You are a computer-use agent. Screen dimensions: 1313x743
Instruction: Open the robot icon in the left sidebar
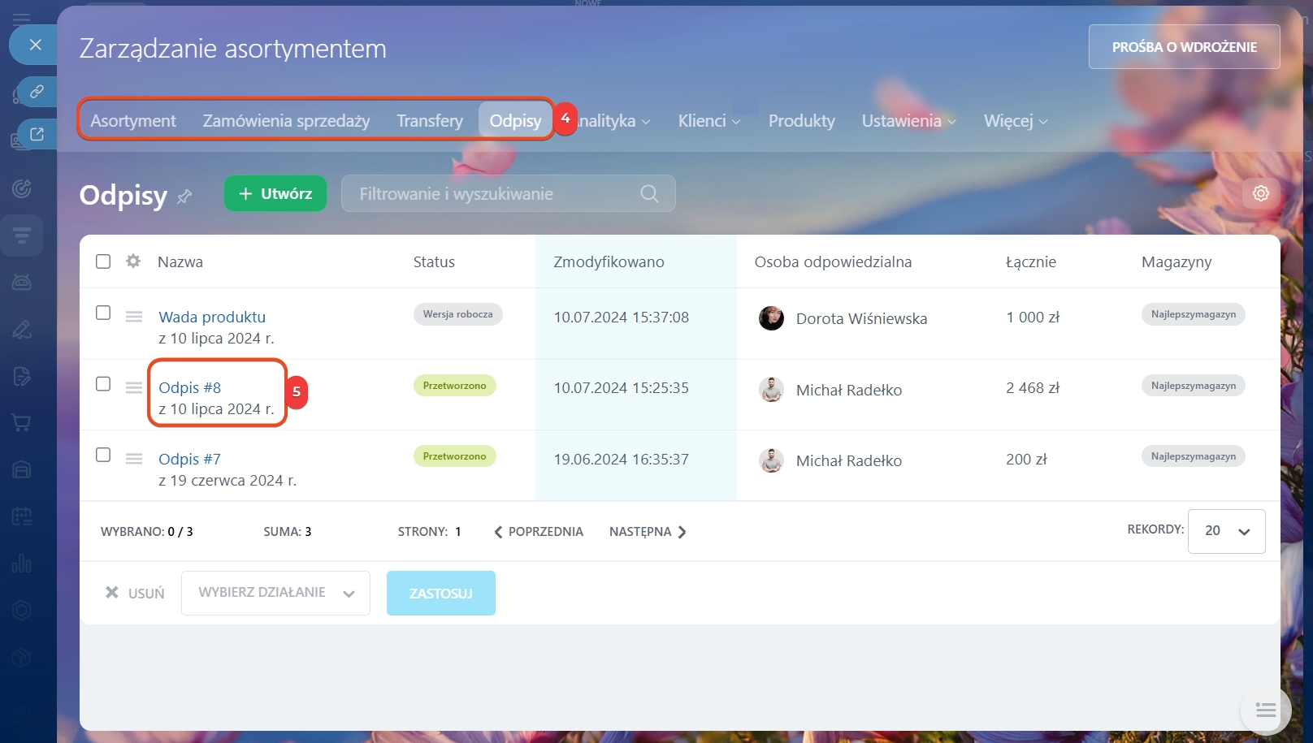(x=22, y=282)
